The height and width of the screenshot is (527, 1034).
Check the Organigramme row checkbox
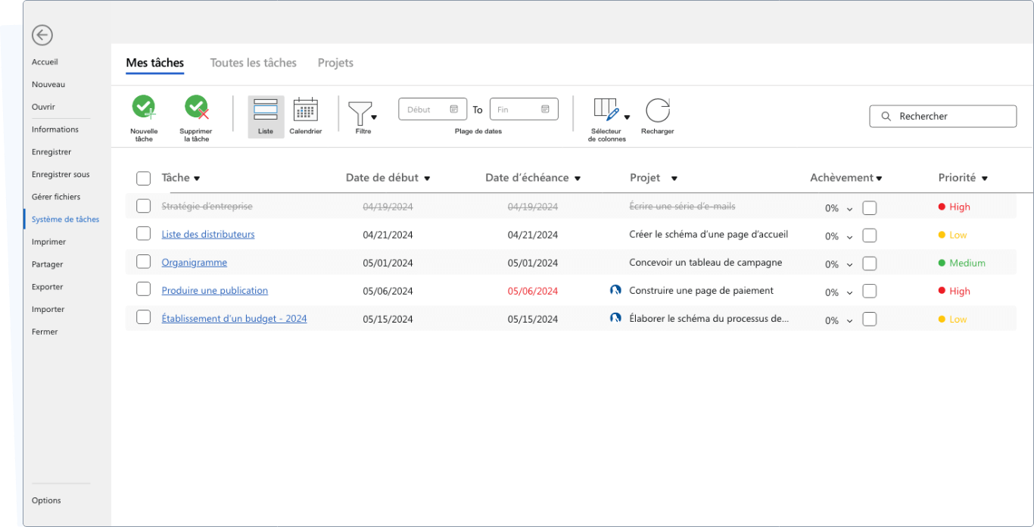click(x=143, y=261)
